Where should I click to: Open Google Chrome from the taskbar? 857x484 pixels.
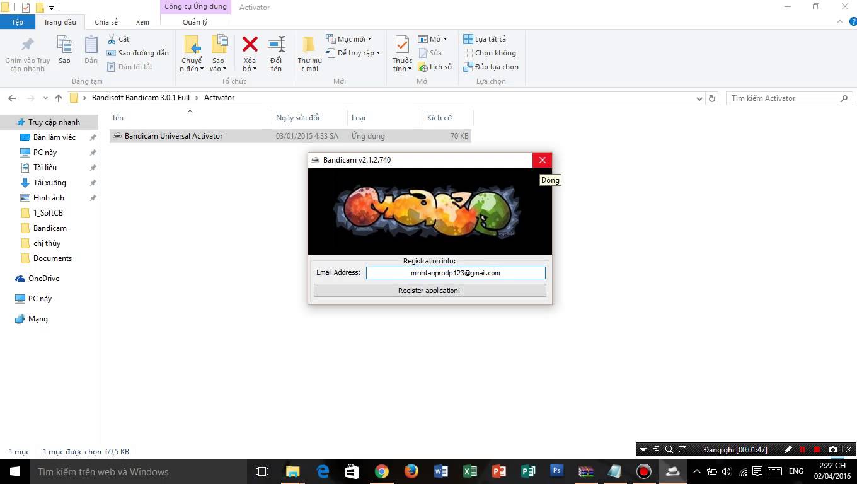tap(381, 471)
